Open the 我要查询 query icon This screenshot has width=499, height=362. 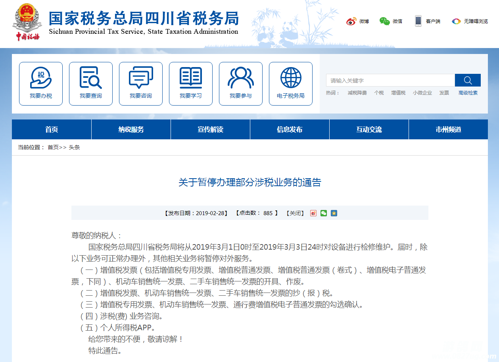click(91, 84)
